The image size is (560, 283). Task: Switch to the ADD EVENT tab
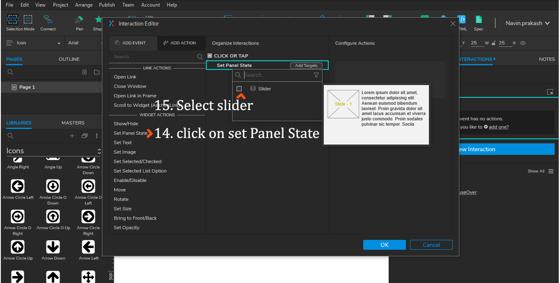pyautogui.click(x=133, y=43)
